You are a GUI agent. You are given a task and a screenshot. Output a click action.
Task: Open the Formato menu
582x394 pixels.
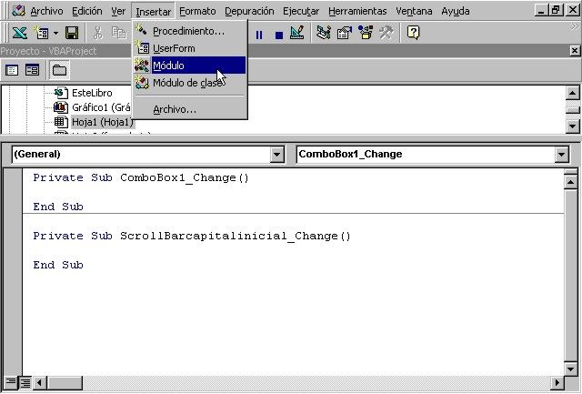point(197,11)
